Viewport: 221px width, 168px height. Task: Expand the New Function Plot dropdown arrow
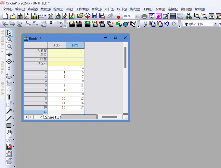45,16
